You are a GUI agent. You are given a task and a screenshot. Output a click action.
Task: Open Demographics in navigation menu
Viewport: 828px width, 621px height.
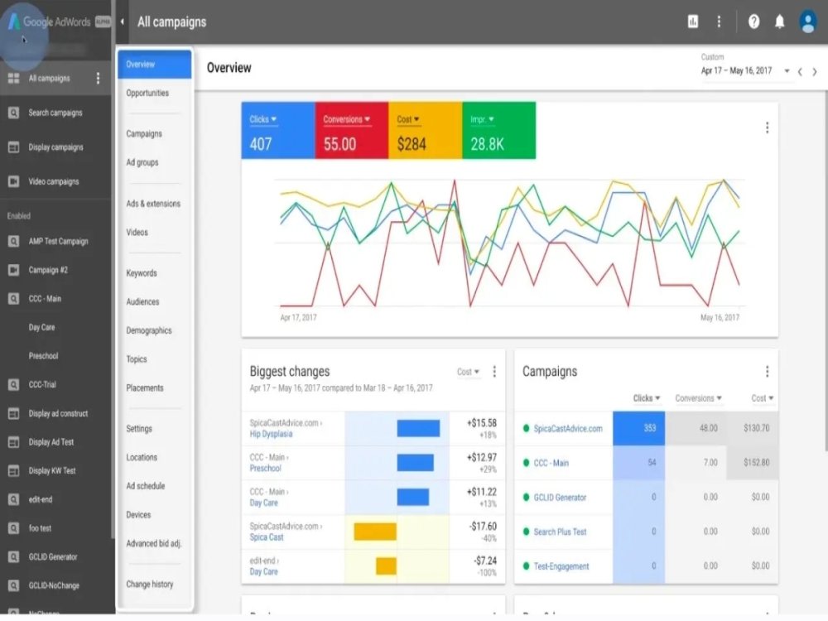pyautogui.click(x=149, y=330)
